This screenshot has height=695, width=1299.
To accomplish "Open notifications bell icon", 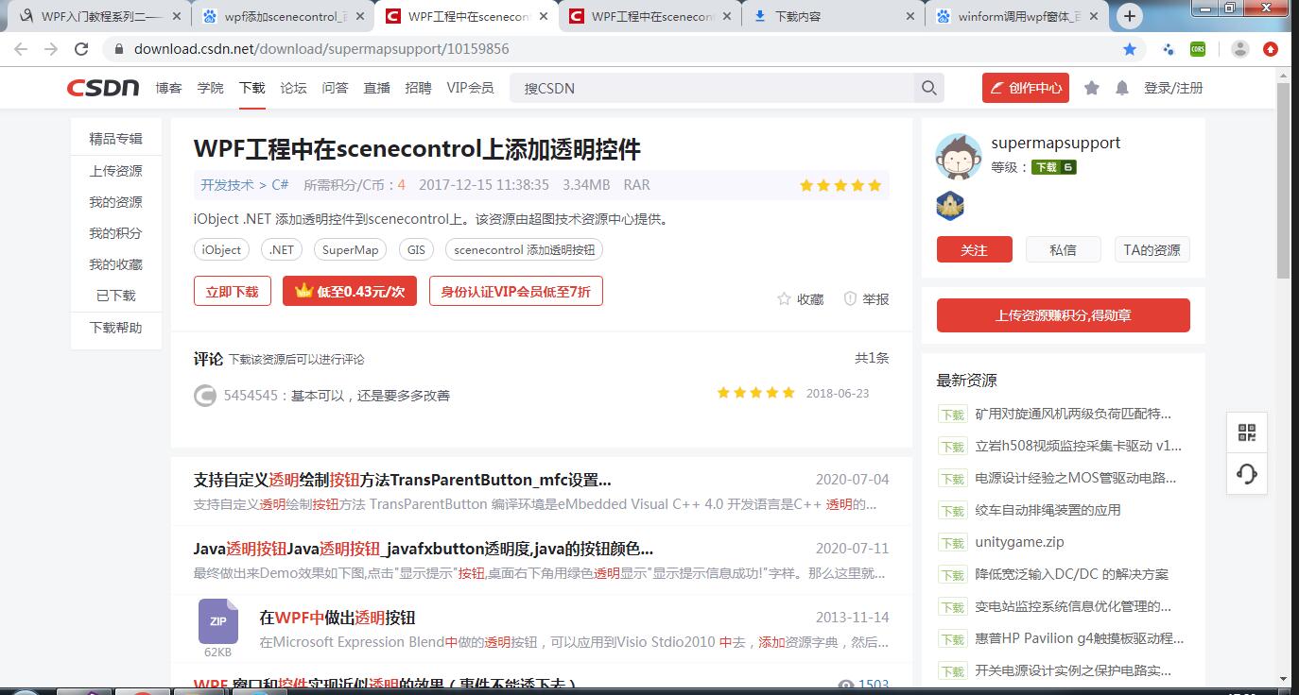I will 1122,88.
